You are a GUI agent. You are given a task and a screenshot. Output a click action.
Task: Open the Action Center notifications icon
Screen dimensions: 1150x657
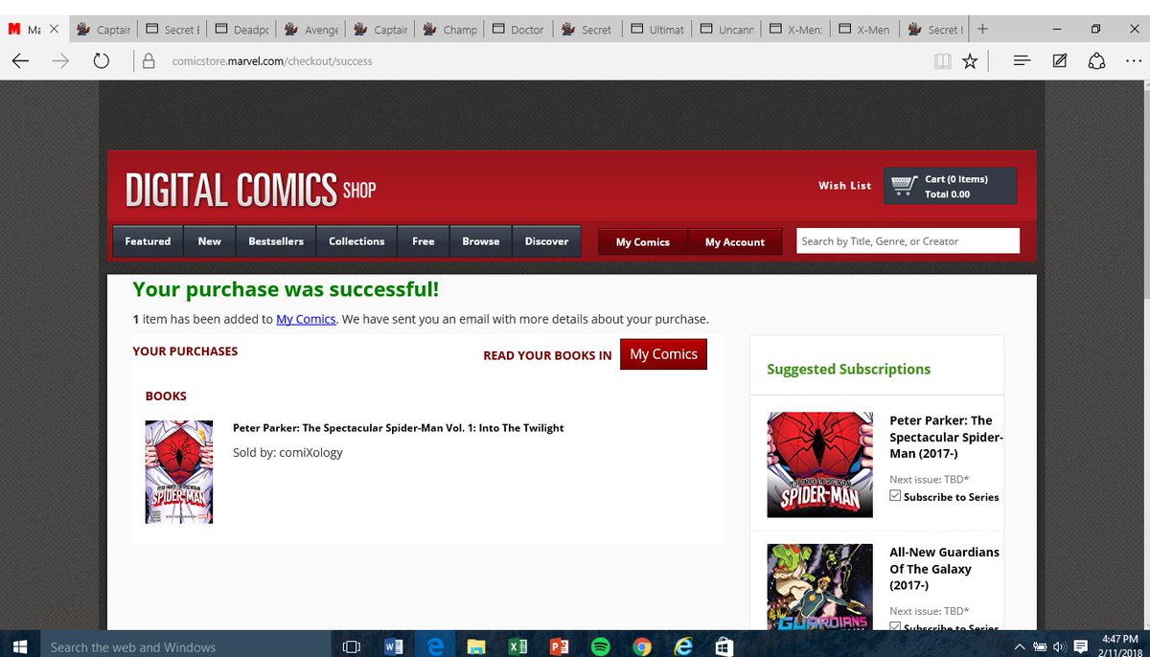pos(1081,646)
